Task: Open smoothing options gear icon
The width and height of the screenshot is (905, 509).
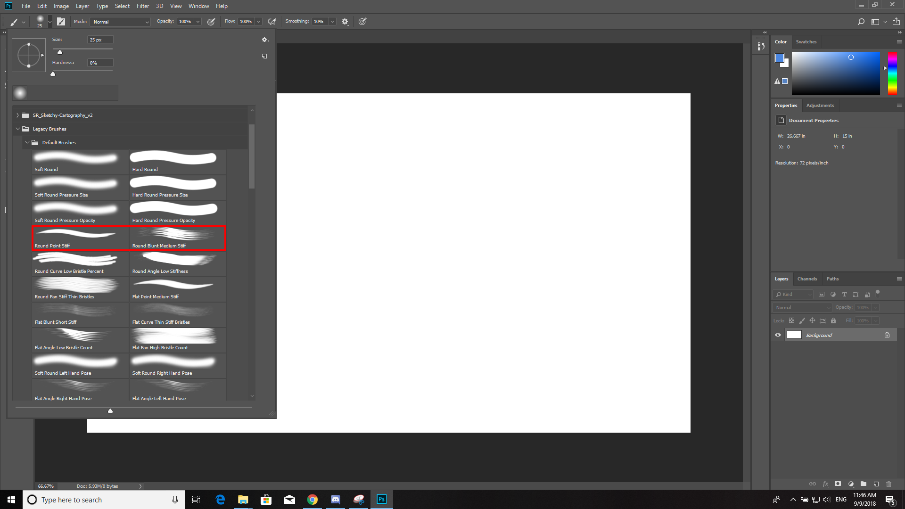Action: pos(345,22)
